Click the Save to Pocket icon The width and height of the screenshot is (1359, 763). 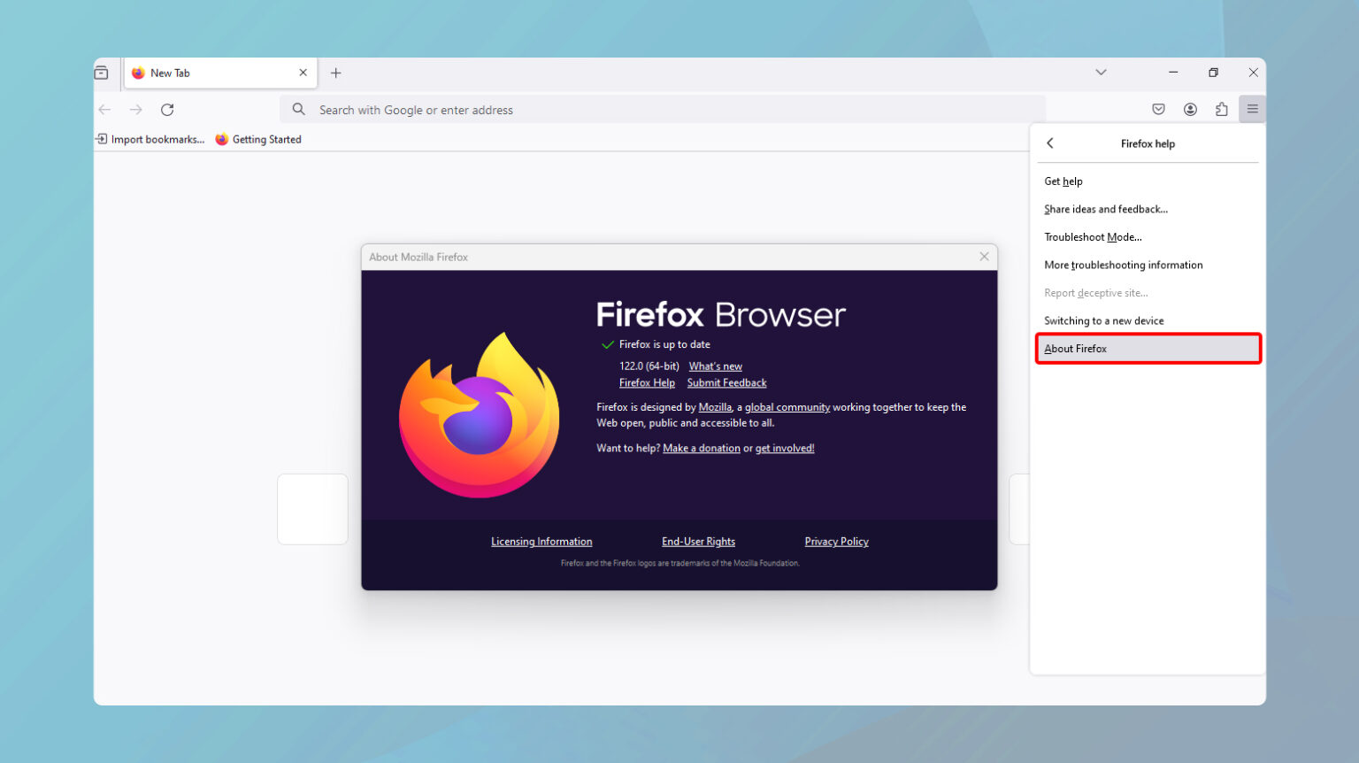[1158, 110]
